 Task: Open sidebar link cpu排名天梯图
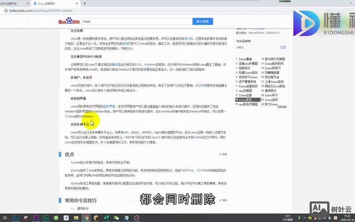[x=248, y=104]
